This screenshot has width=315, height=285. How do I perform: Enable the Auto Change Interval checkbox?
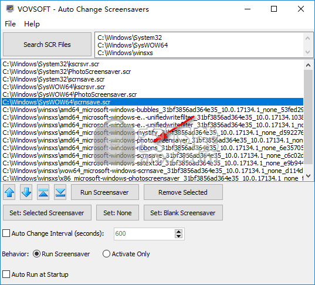click(6, 233)
